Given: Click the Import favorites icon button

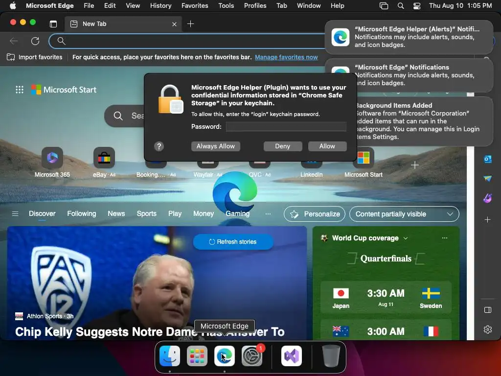Looking at the screenshot, I should [x=35, y=57].
